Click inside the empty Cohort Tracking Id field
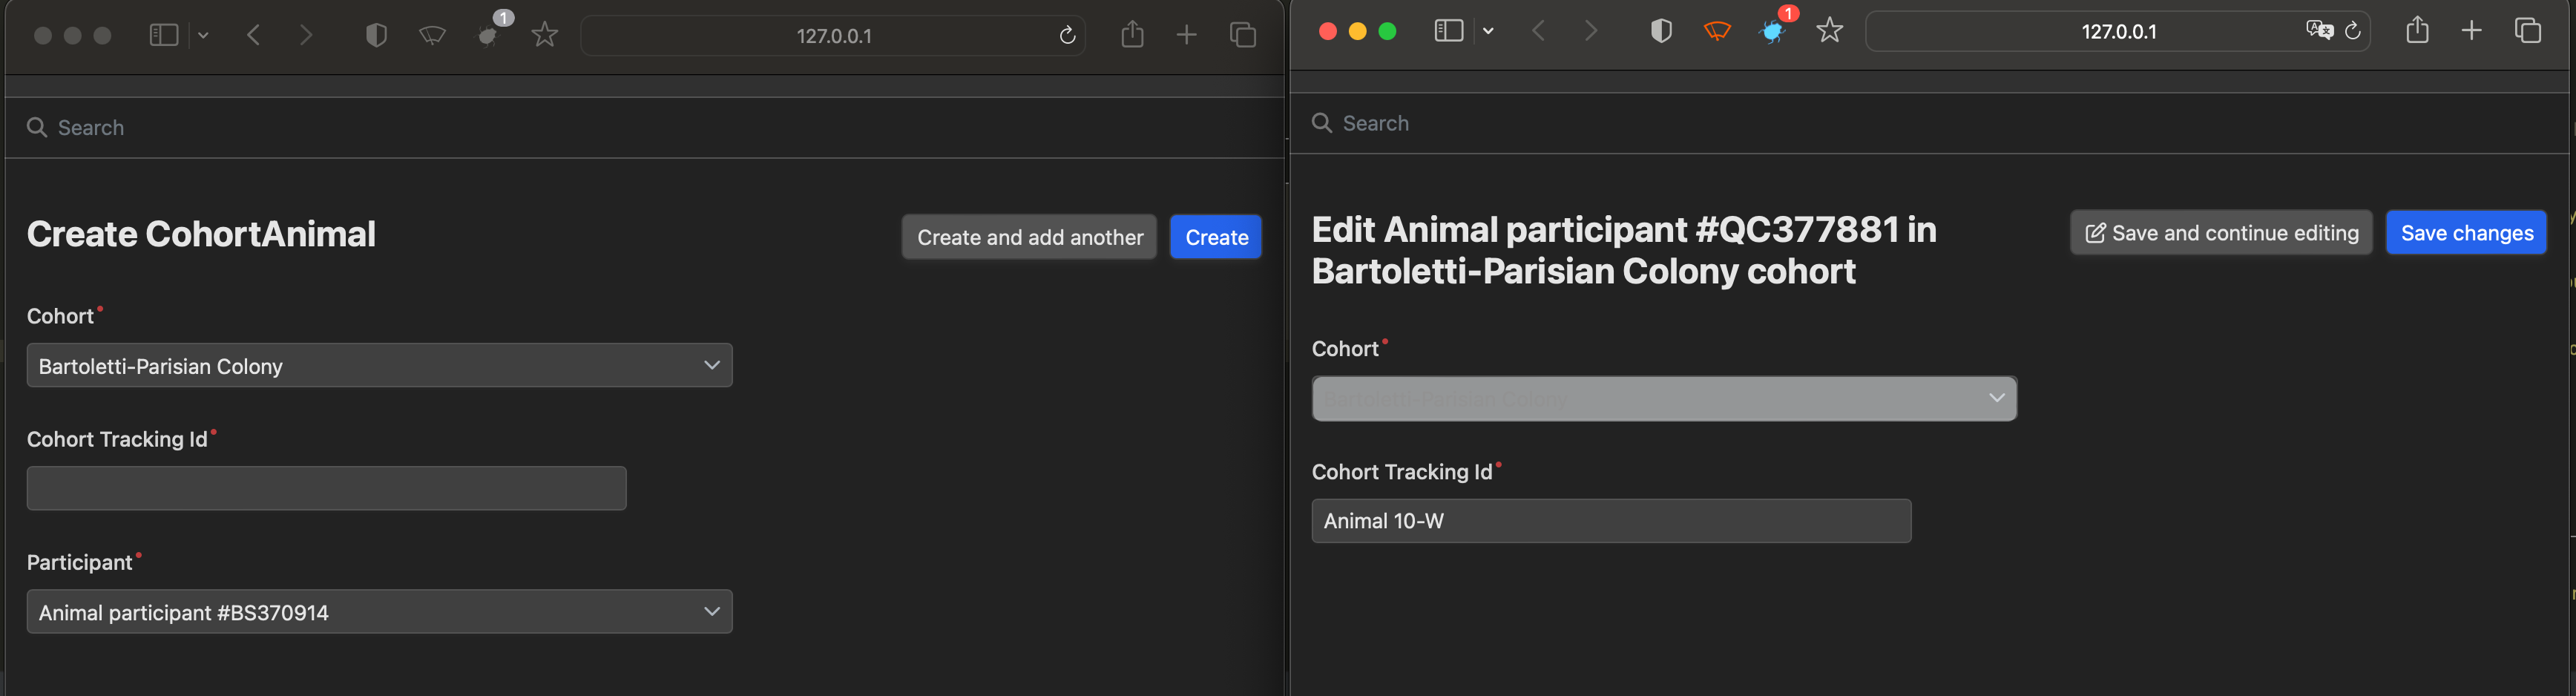Viewport: 2576px width, 696px height. pyautogui.click(x=325, y=488)
